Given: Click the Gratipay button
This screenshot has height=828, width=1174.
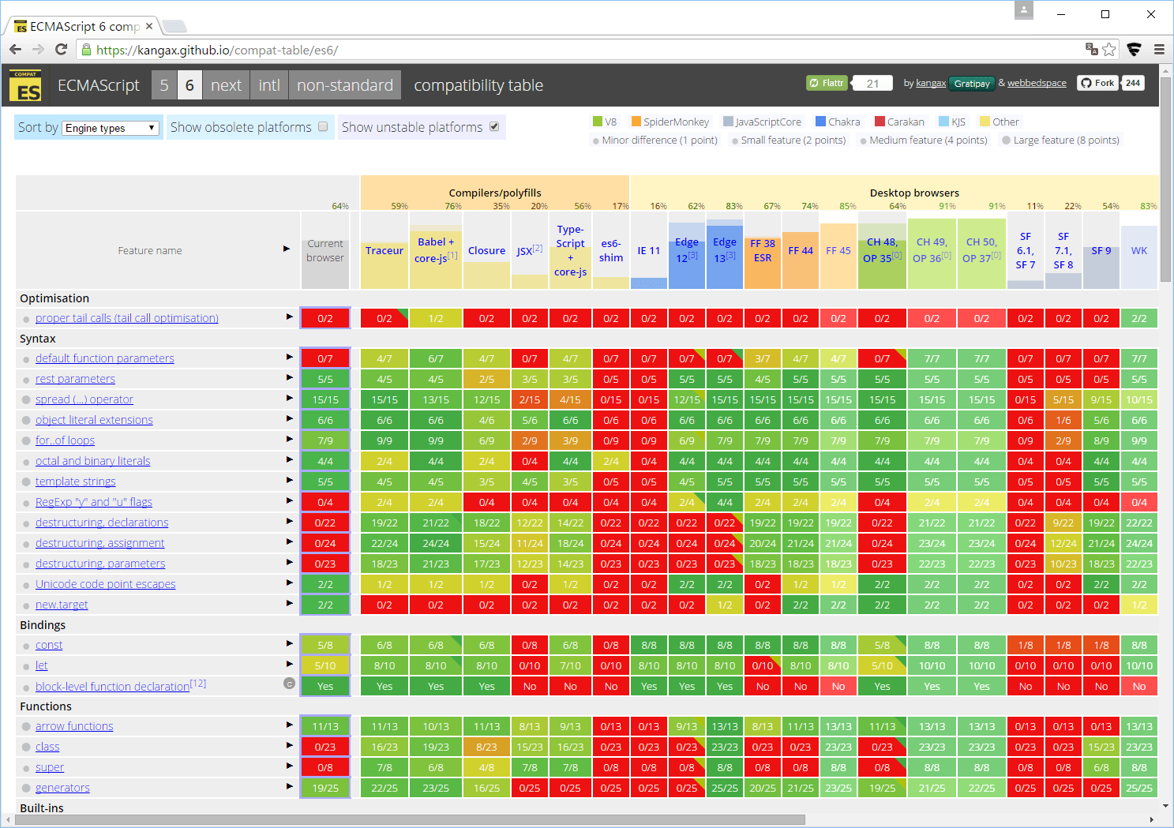Looking at the screenshot, I should [x=971, y=84].
